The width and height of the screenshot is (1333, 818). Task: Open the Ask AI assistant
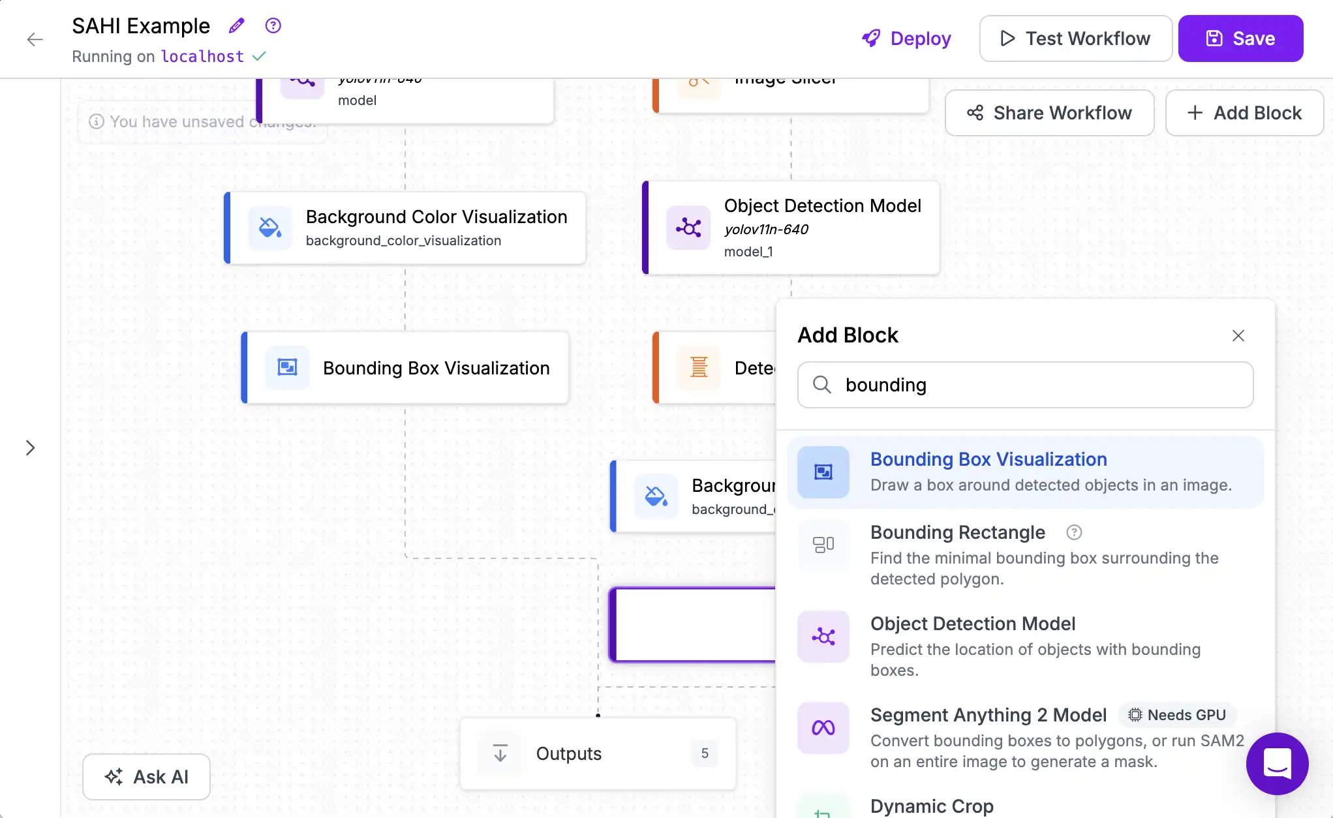point(146,776)
